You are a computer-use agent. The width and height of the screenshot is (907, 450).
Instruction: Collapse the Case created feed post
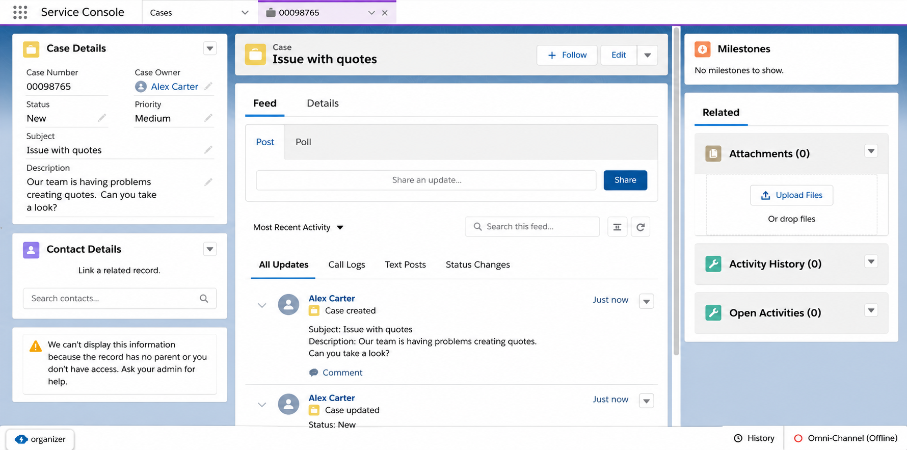point(262,305)
